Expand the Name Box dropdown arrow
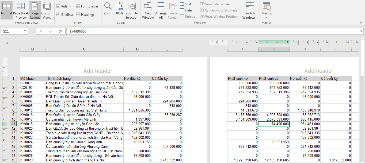This screenshot has height=163, width=365. click(26, 31)
